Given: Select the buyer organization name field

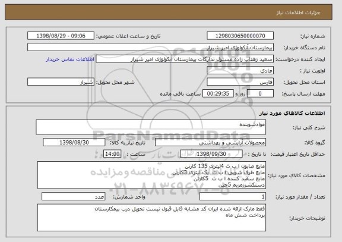Looking at the screenshot, I should click(x=150, y=47).
